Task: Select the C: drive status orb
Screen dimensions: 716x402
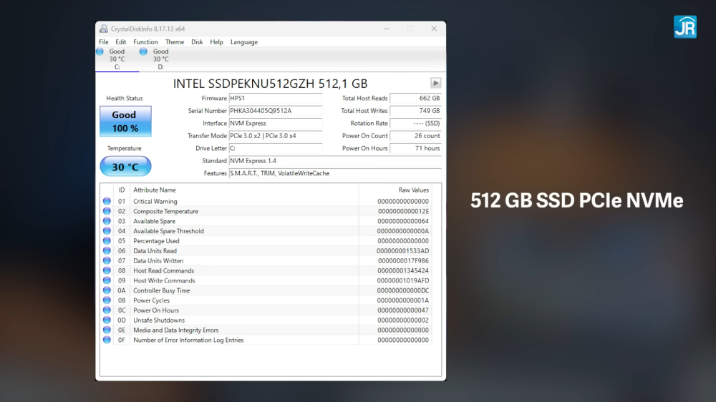Action: coord(100,52)
